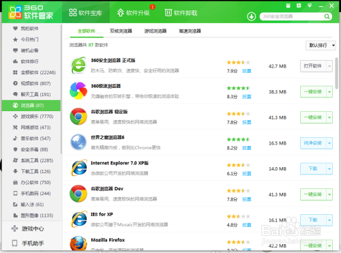Expand install options for 谷歌浏览器 稳定版
This screenshot has height=253, width=341.
pos(329,117)
